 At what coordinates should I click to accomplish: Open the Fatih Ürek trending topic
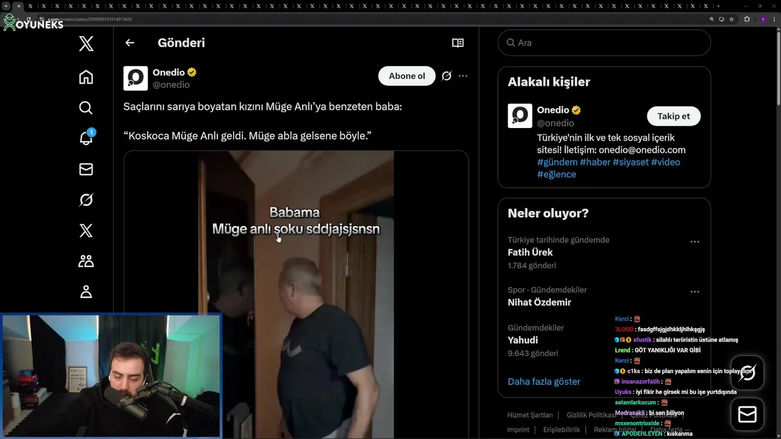(530, 252)
